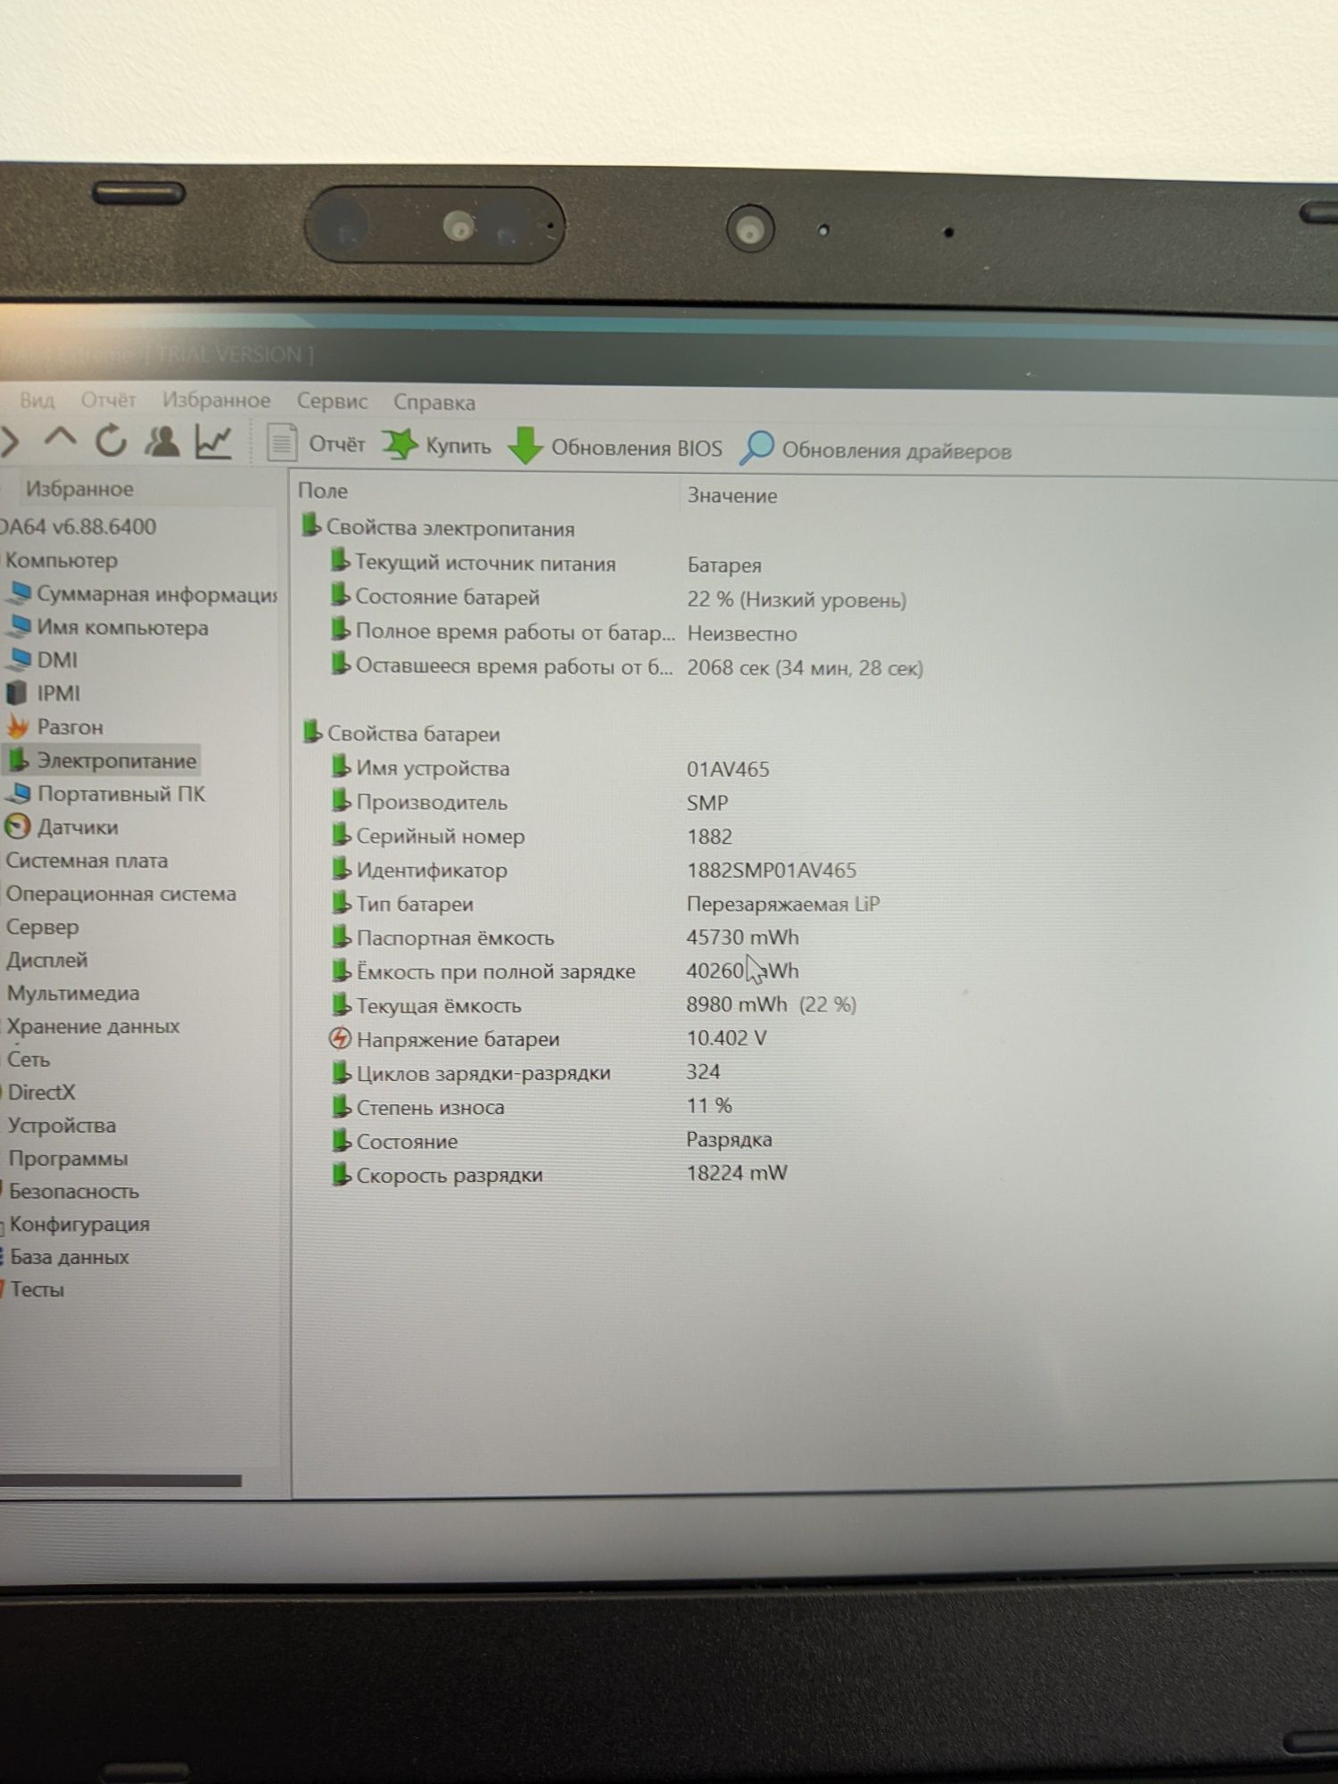Expand the Системная плата tree node
This screenshot has height=1784, width=1338.
coord(87,861)
